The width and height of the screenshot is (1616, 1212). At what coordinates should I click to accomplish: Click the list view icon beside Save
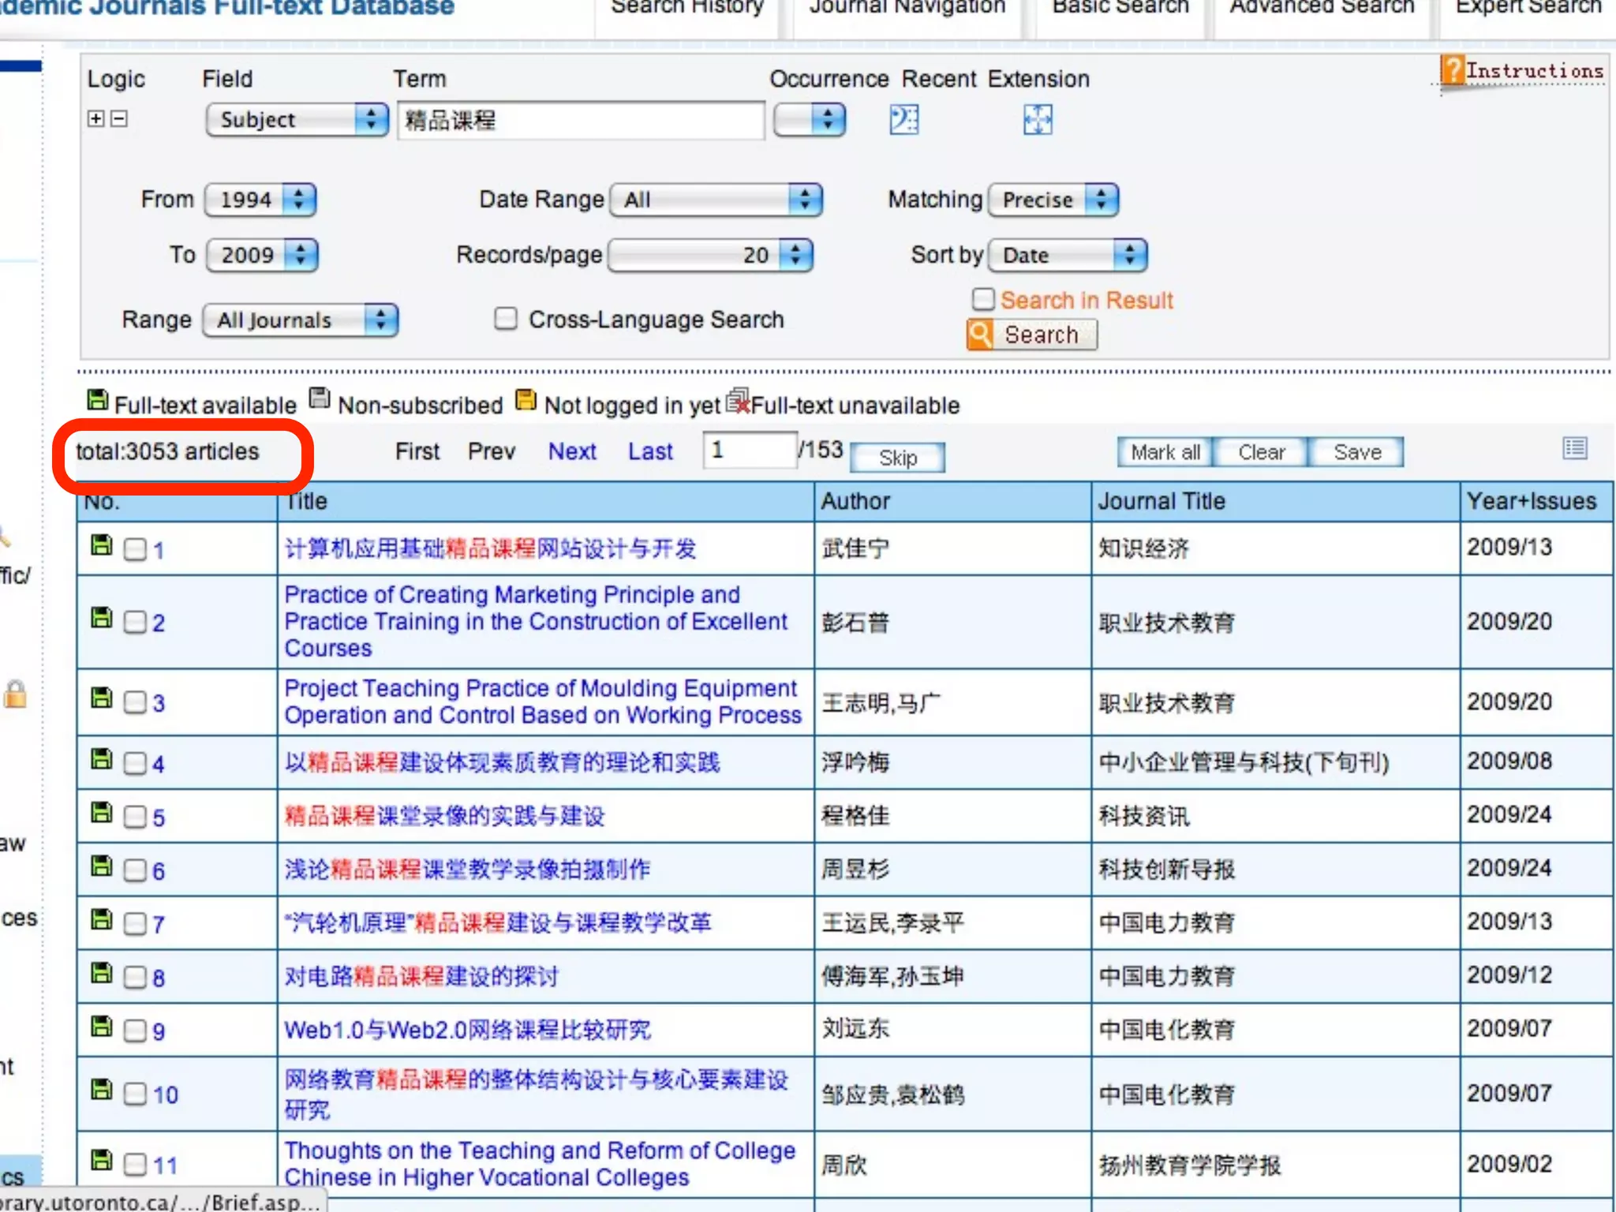click(1574, 449)
